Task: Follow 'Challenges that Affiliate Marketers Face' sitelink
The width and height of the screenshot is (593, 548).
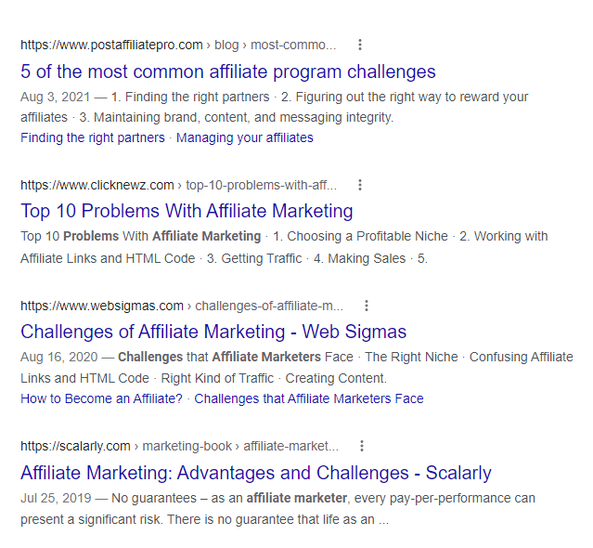Action: [x=309, y=398]
